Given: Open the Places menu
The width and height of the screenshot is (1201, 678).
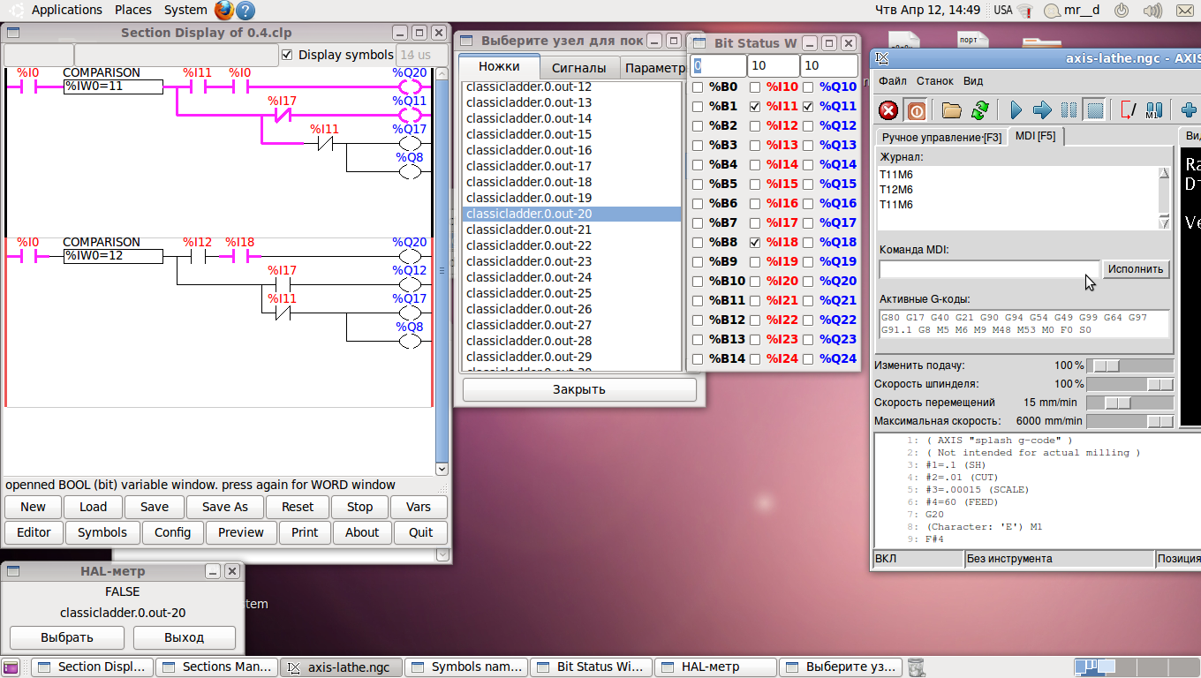Looking at the screenshot, I should click(x=133, y=11).
